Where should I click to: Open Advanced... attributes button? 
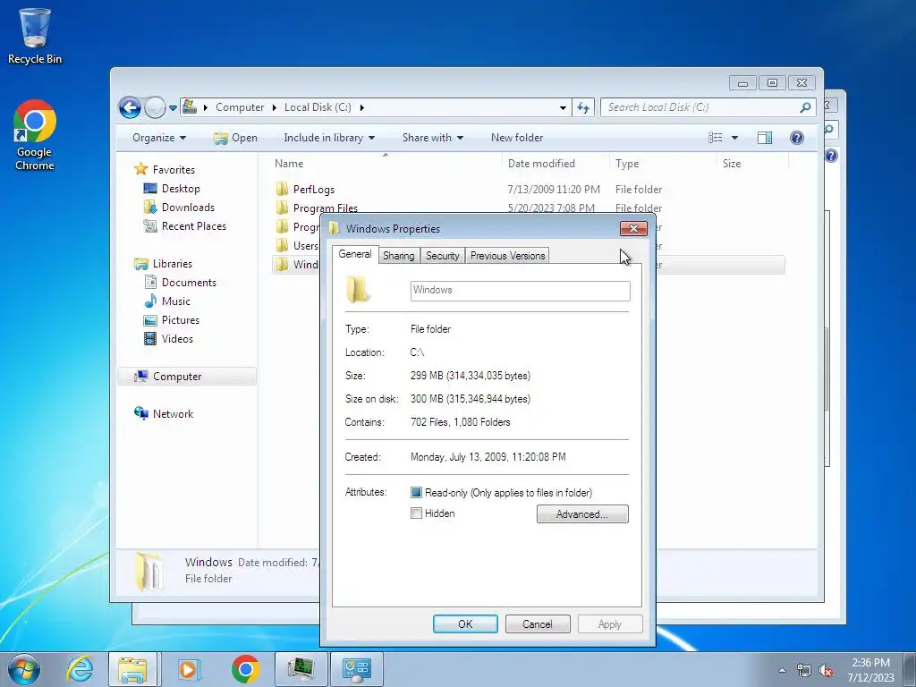pos(582,514)
